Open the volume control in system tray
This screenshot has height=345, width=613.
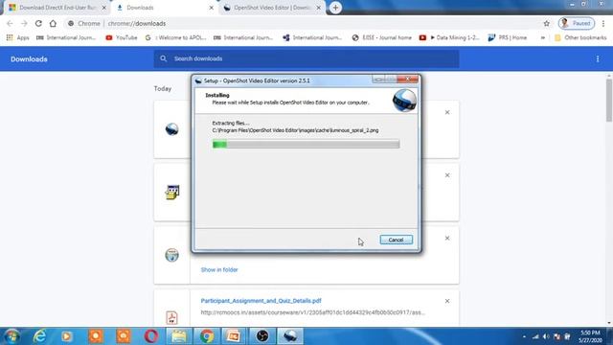pyautogui.click(x=546, y=336)
